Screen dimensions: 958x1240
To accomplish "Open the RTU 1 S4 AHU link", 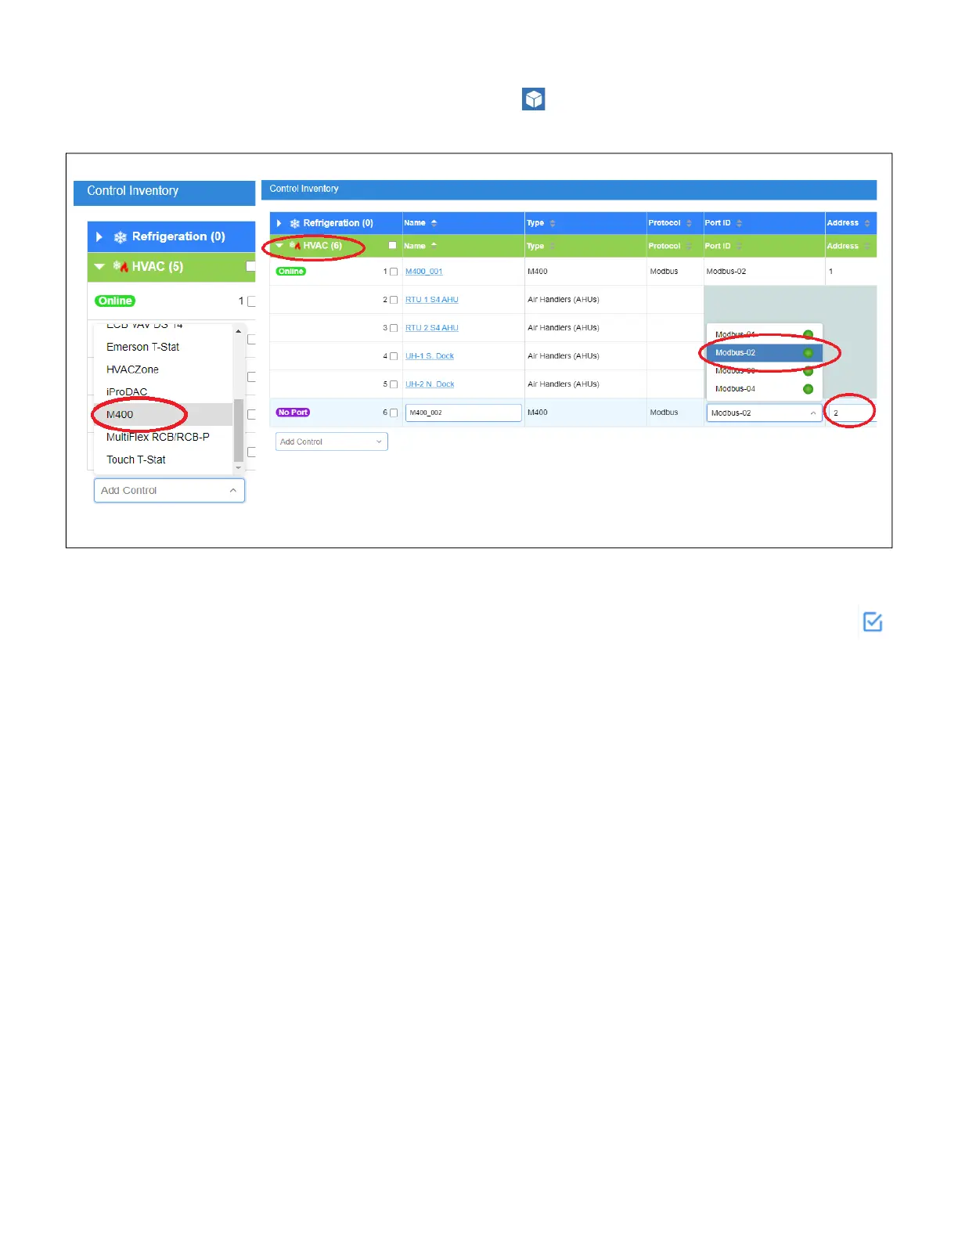I will point(431,300).
